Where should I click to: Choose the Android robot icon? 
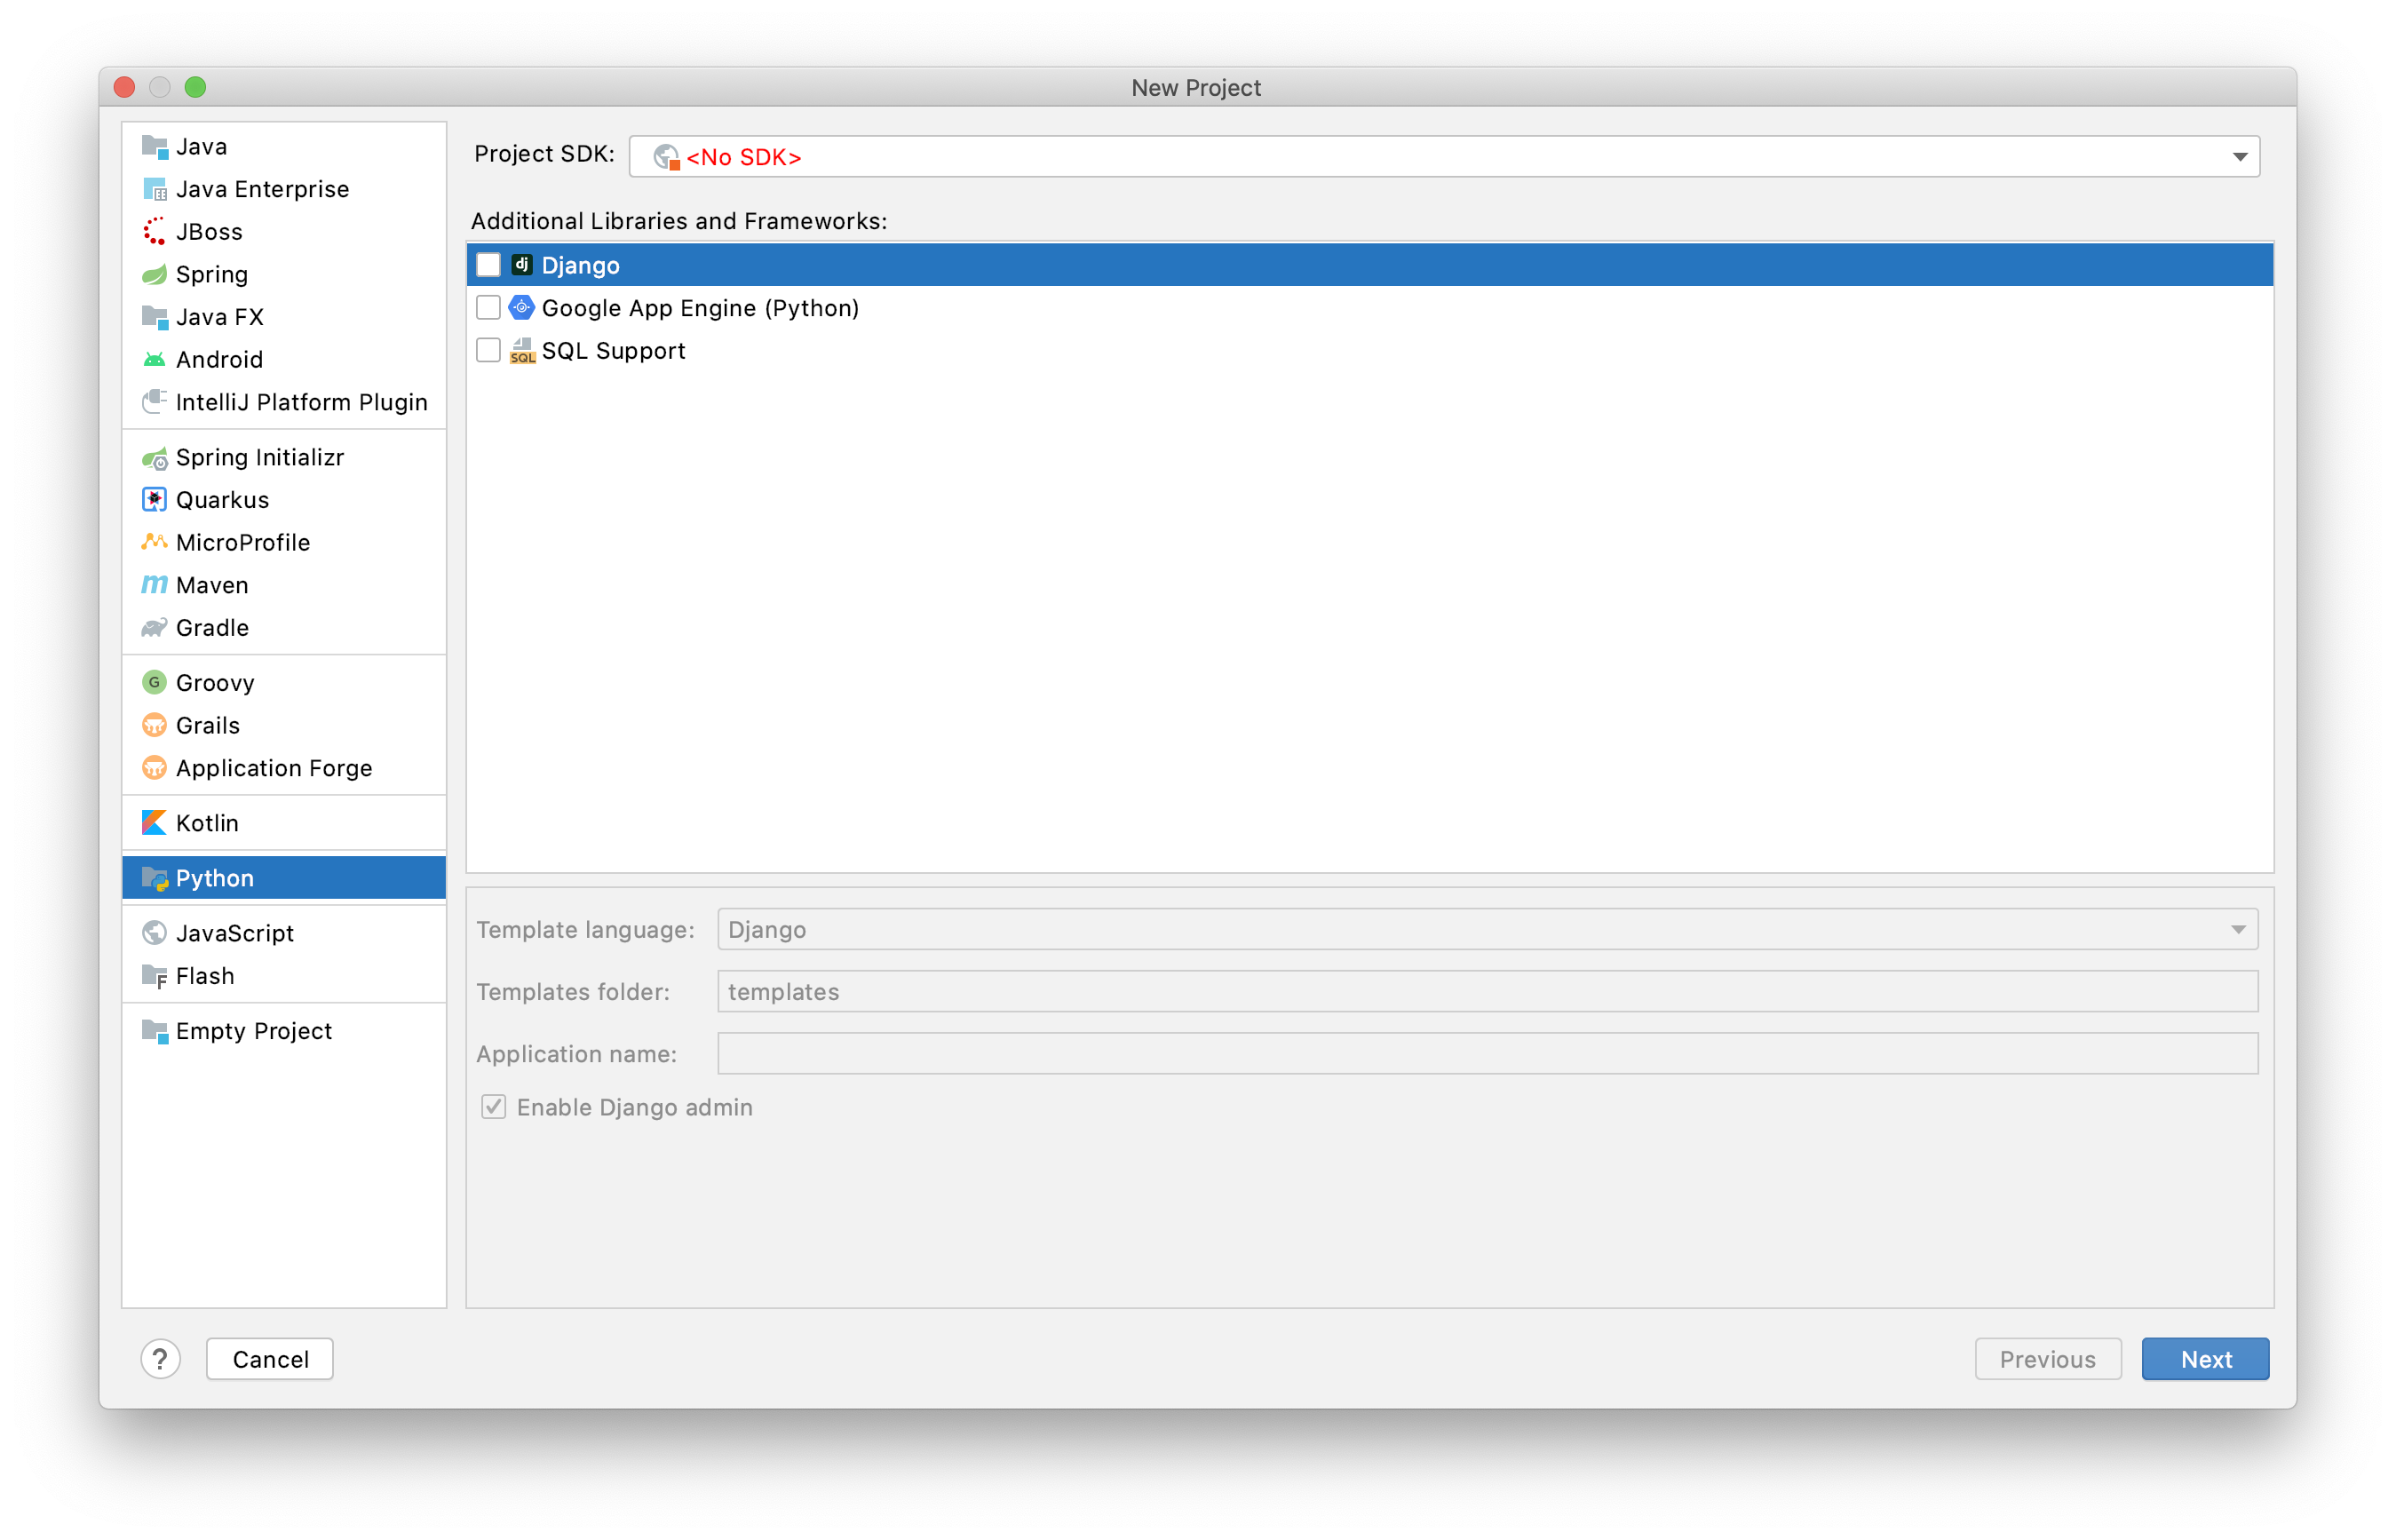pyautogui.click(x=154, y=359)
